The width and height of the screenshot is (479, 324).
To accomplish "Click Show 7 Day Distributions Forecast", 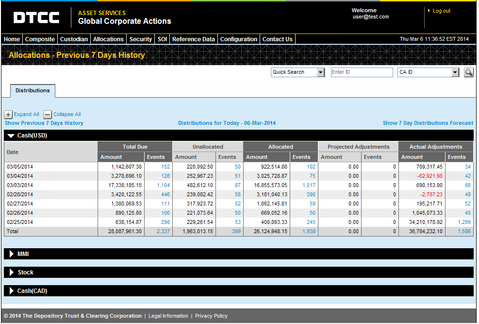I will (x=428, y=123).
